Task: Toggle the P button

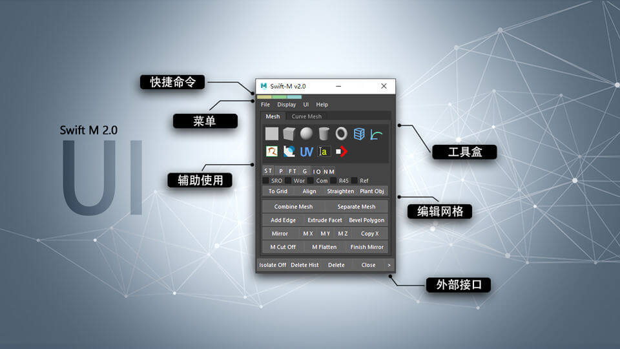Action: tap(281, 171)
